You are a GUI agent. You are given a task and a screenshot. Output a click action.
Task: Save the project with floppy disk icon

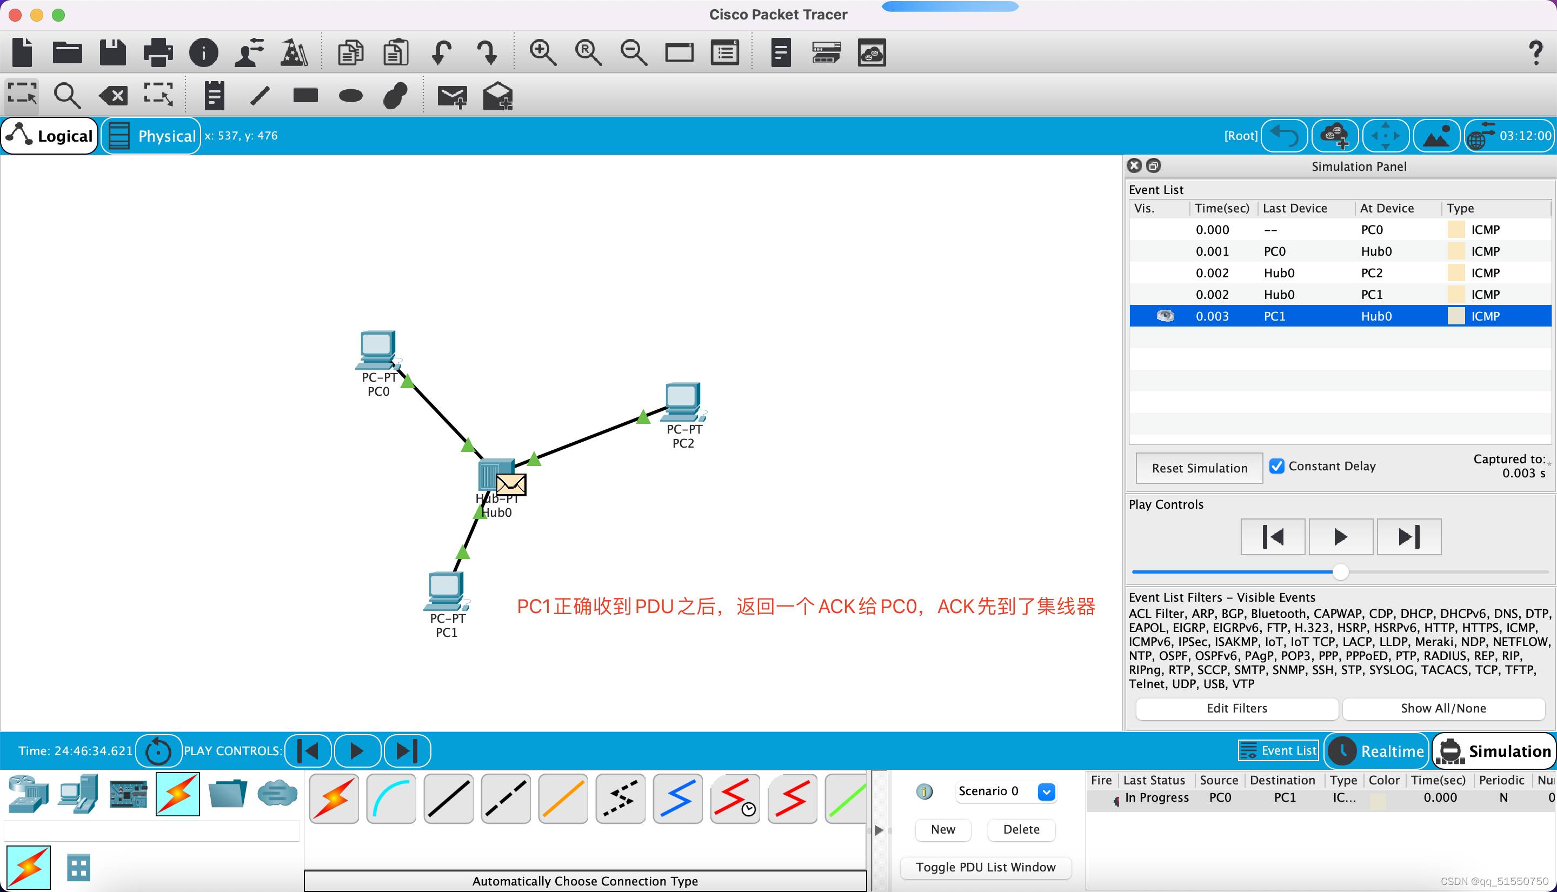point(112,52)
